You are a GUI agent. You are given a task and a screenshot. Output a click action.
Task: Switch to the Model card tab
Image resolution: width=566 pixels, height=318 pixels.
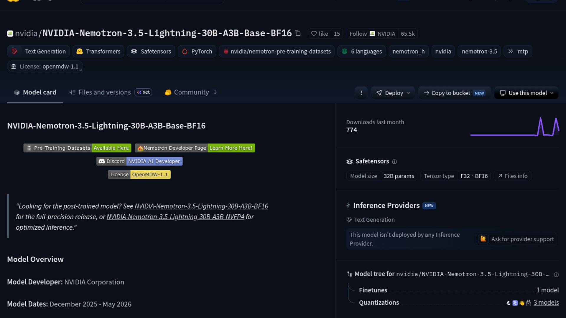35,92
